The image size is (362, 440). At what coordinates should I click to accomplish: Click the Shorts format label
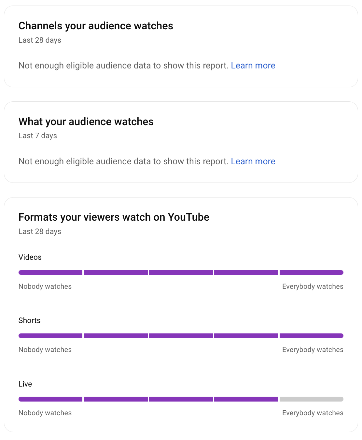pos(29,320)
